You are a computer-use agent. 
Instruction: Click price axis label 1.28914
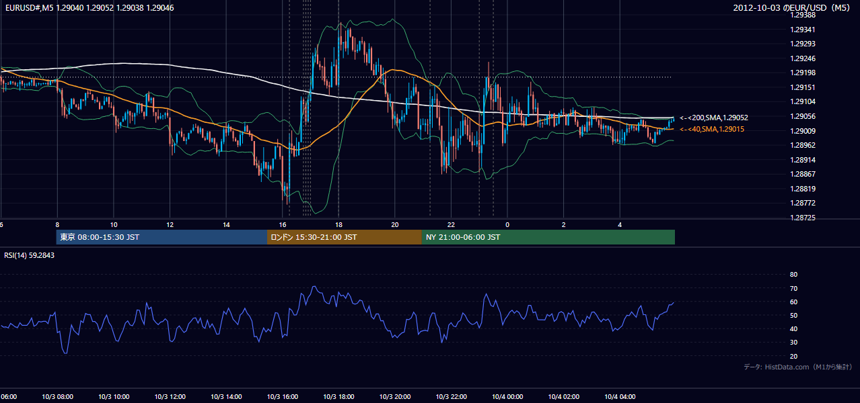(x=804, y=160)
